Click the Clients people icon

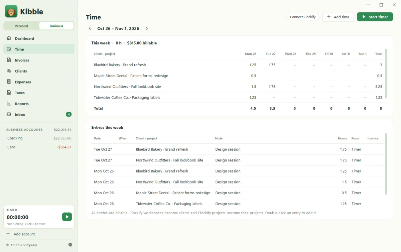9,71
